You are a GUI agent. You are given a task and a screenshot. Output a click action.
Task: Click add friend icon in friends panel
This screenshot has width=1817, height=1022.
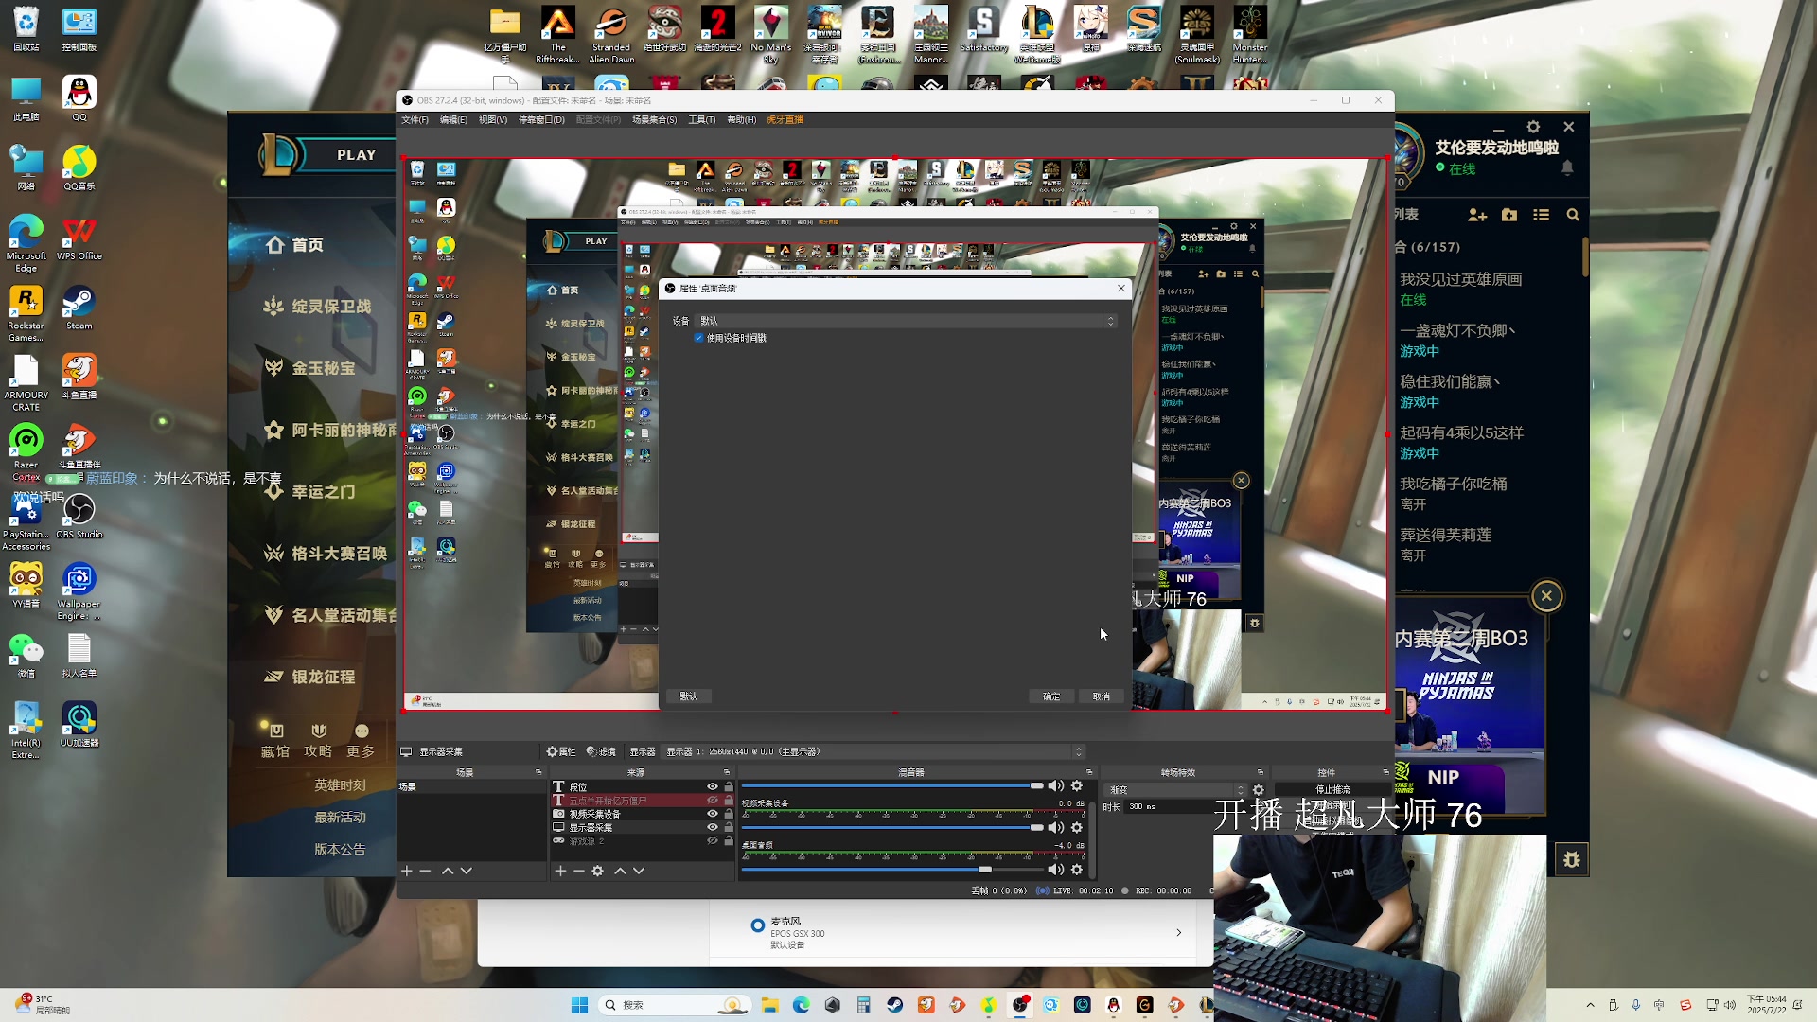click(1477, 215)
